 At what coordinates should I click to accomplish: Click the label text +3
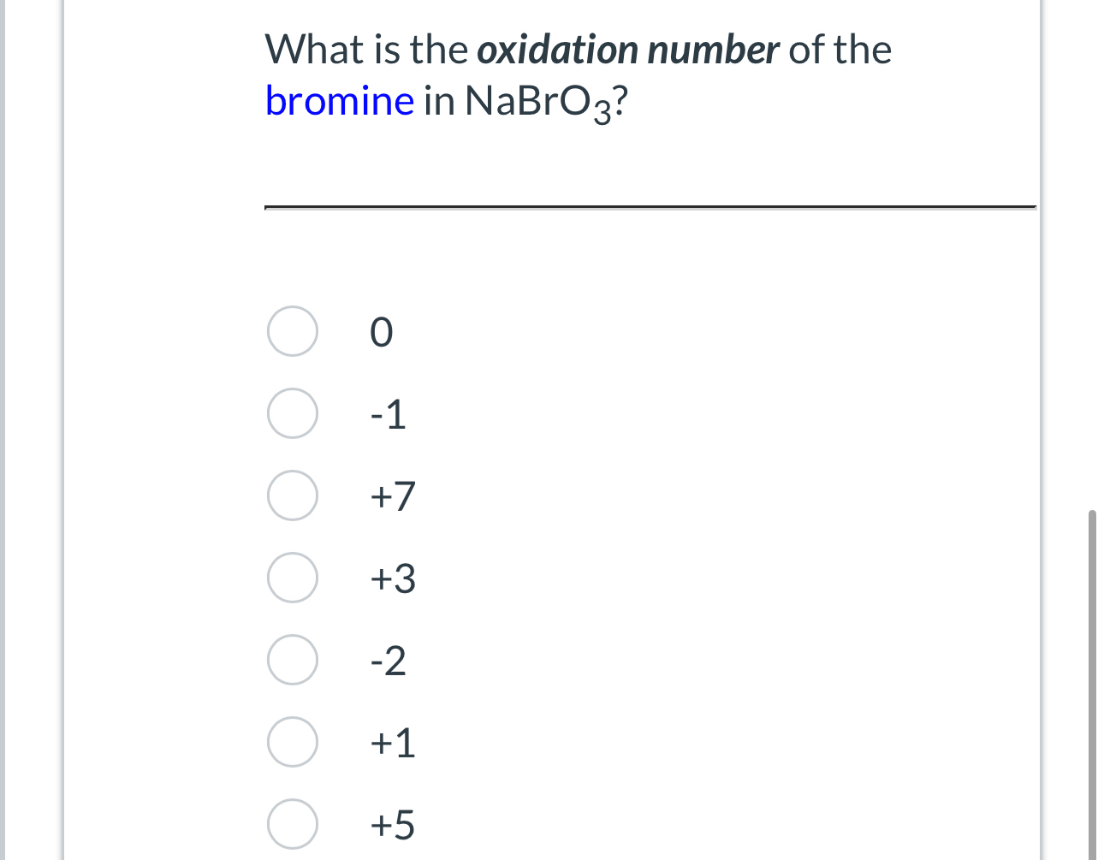pyautogui.click(x=391, y=578)
